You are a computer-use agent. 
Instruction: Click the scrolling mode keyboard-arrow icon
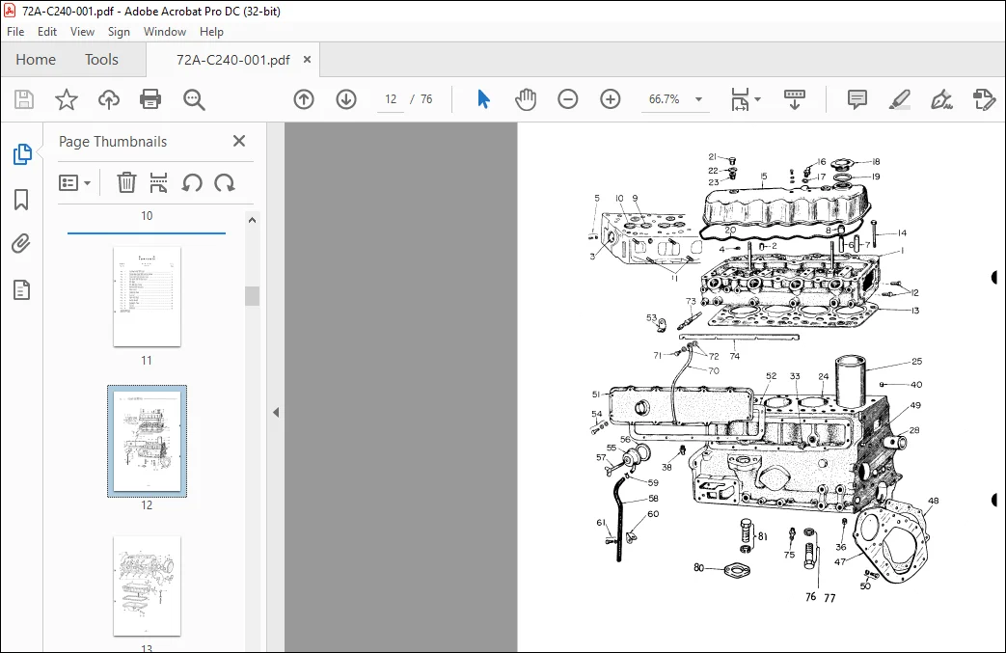794,99
